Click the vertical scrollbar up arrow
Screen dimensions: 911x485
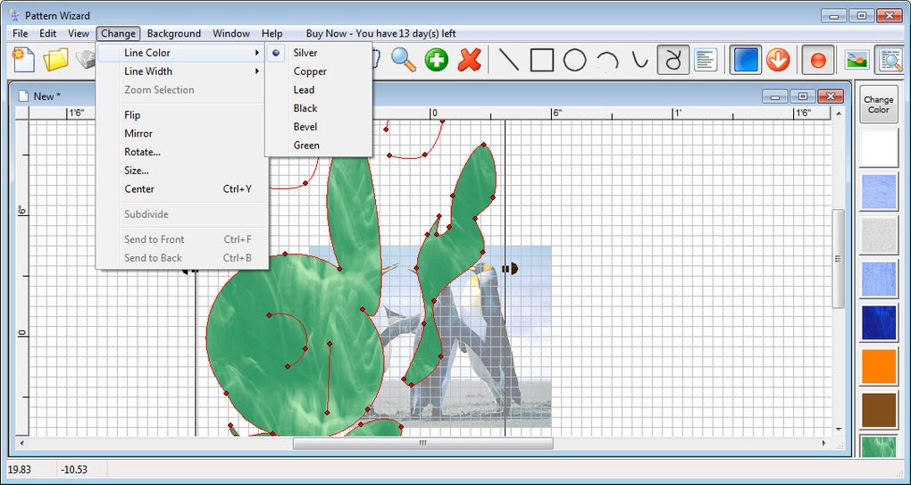(839, 113)
